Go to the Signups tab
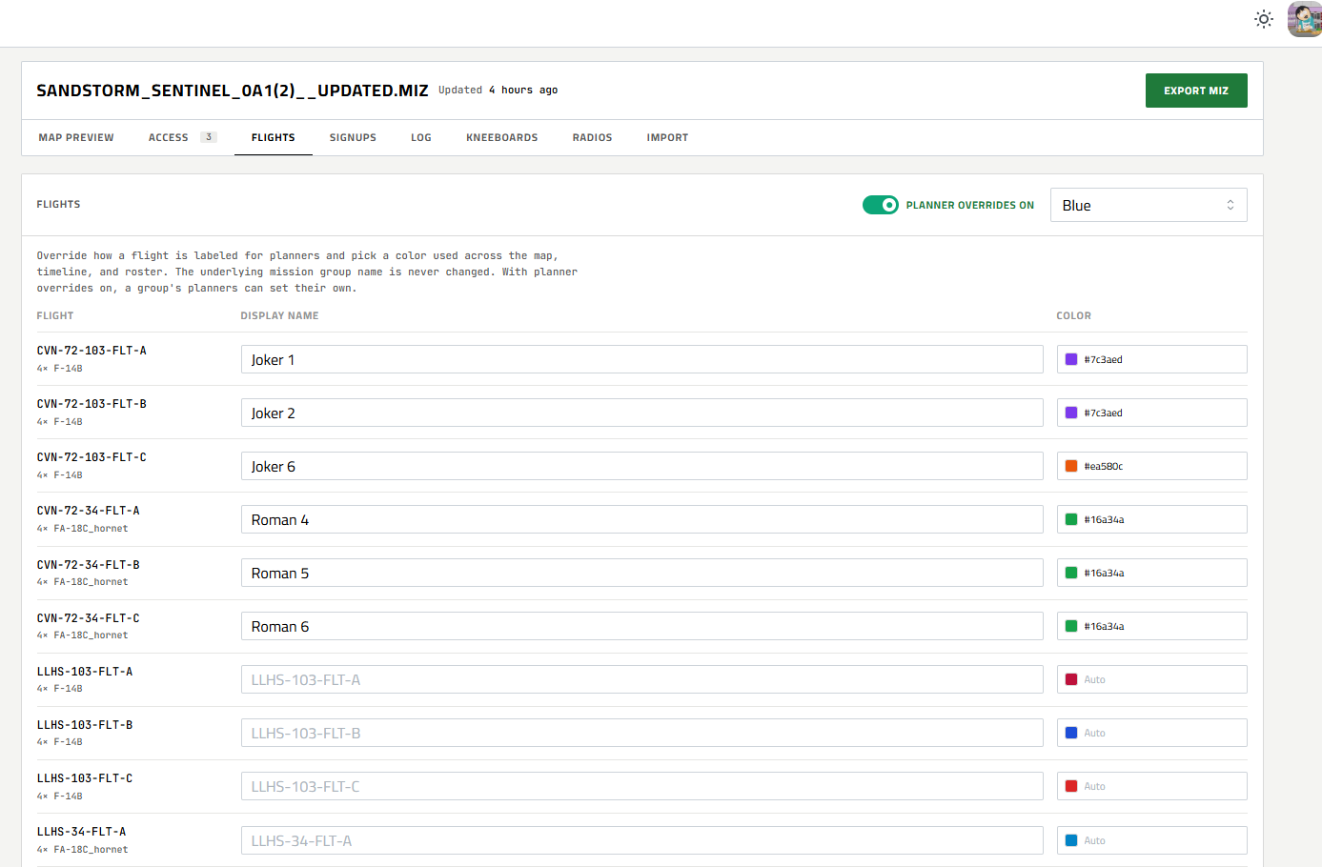This screenshot has width=1322, height=867. [x=353, y=137]
